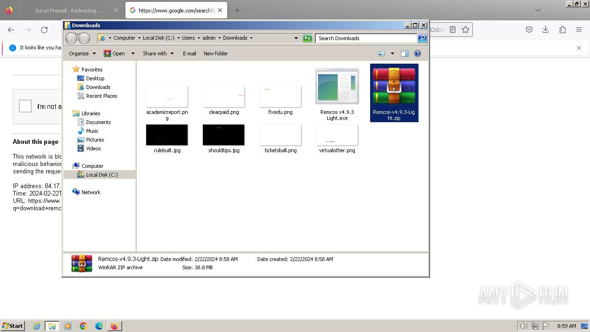The height and width of the screenshot is (332, 590).
Task: List all Firefox tabs dropdown
Action: 538,10
